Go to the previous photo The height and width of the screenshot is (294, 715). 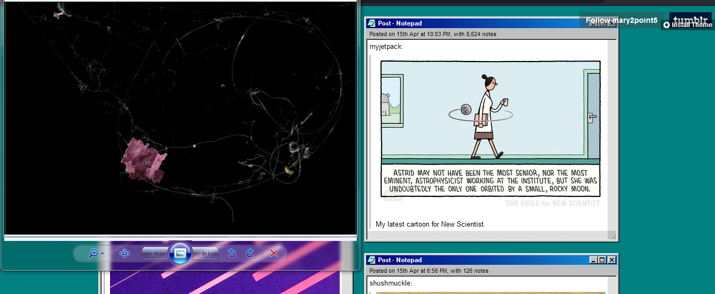[x=155, y=254]
